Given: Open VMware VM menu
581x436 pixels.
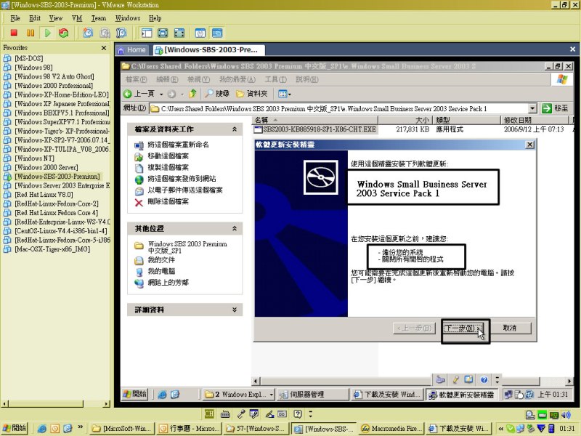Looking at the screenshot, I should pos(77,18).
